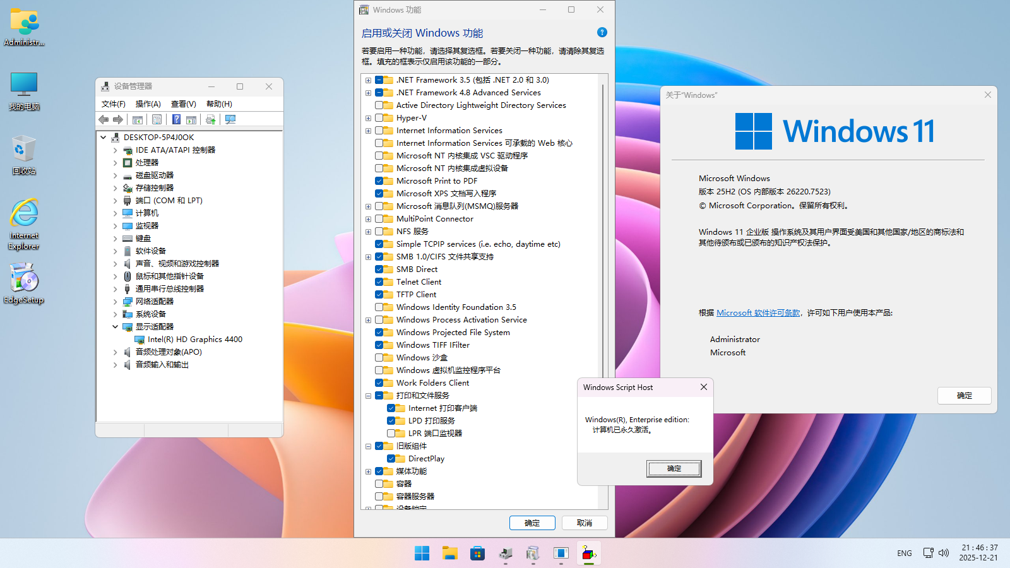Toggle the Hyper-V checkbox
1010x568 pixels.
[x=379, y=118]
